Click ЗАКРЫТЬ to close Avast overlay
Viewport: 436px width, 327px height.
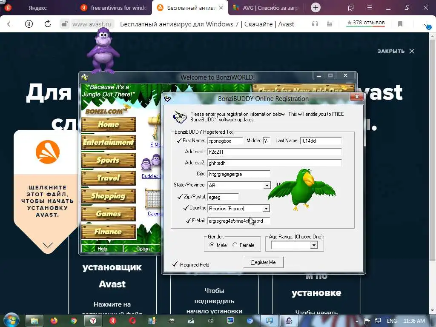[x=396, y=51]
